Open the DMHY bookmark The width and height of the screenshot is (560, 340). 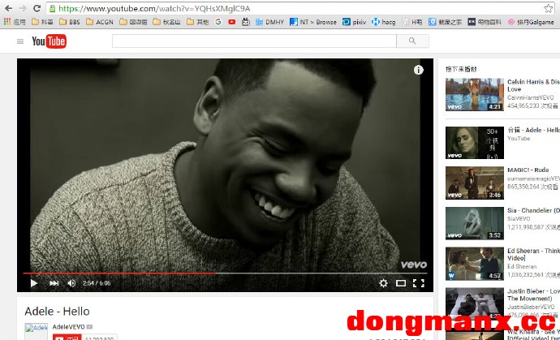(x=269, y=22)
